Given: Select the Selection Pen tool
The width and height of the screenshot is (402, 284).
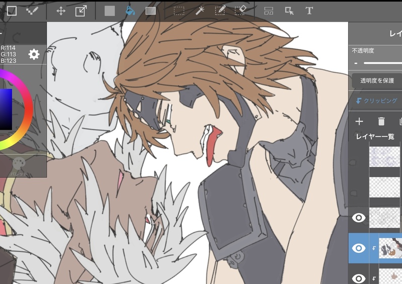Looking at the screenshot, I should point(220,11).
